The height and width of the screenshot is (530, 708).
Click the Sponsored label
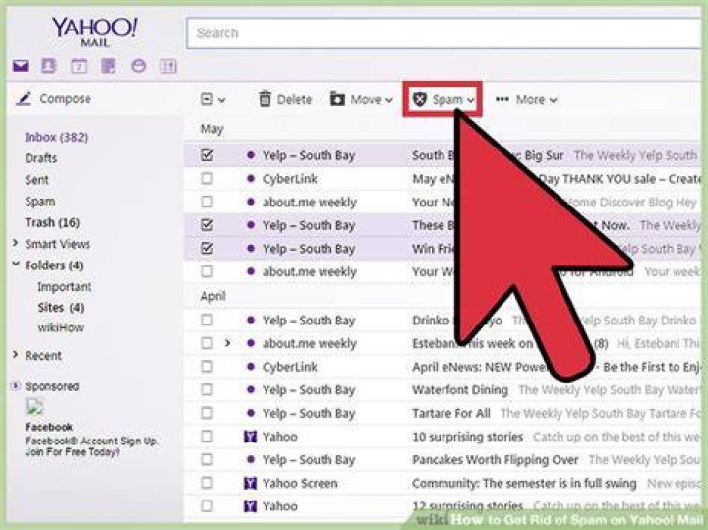(x=52, y=386)
